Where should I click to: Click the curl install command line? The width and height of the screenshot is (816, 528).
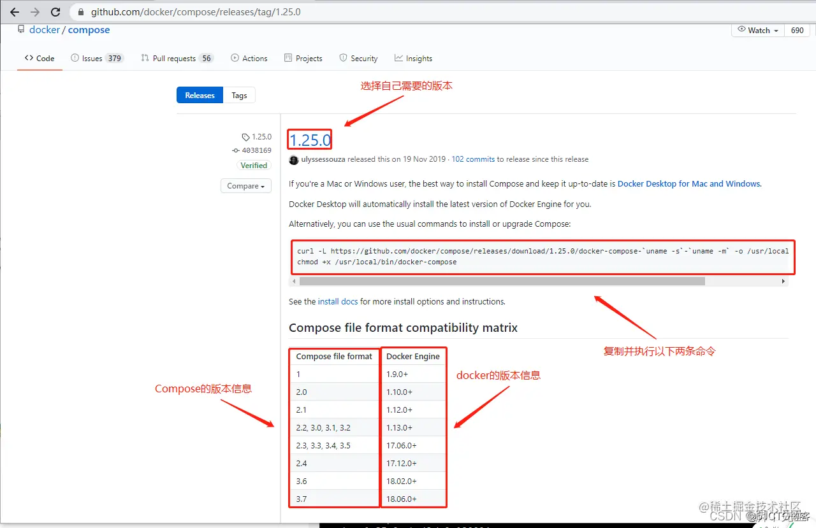[543, 251]
